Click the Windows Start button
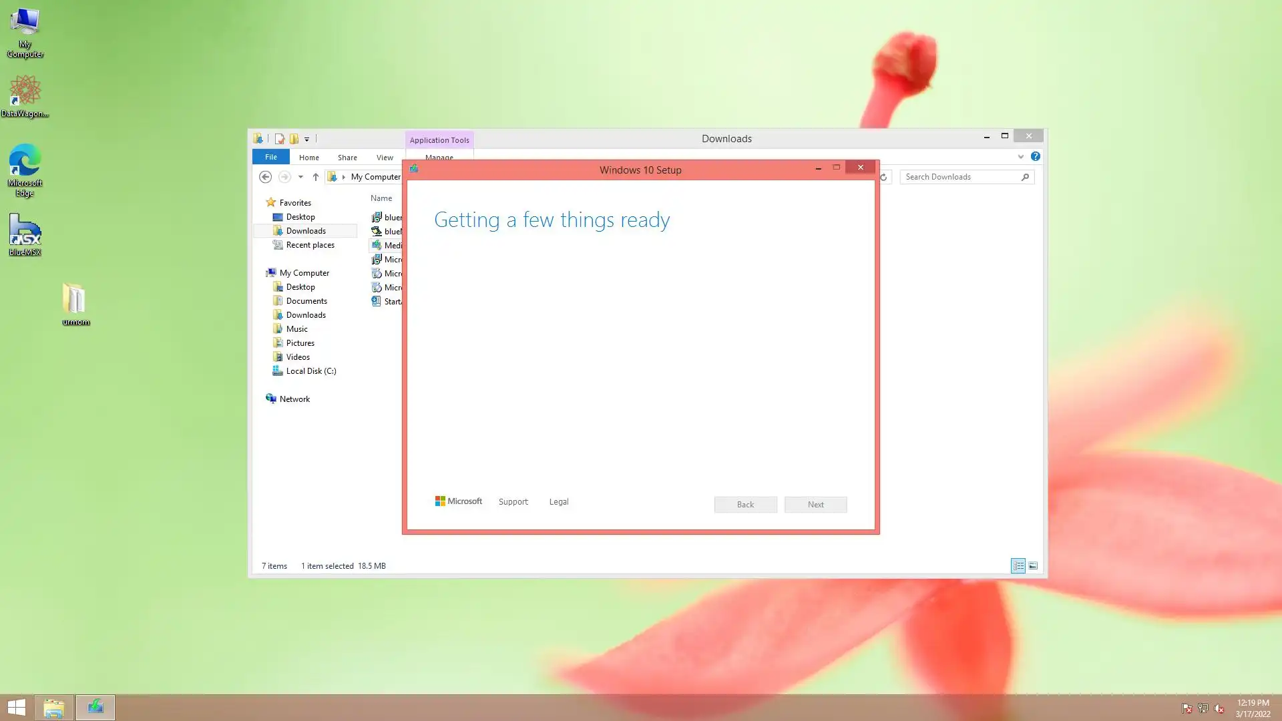 pyautogui.click(x=16, y=707)
